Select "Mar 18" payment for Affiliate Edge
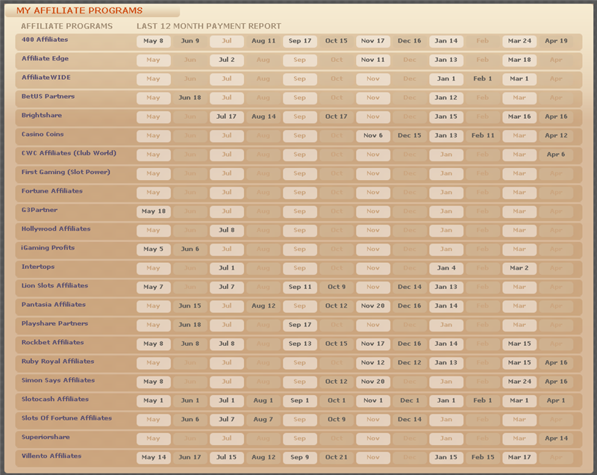The height and width of the screenshot is (475, 597). tap(519, 60)
